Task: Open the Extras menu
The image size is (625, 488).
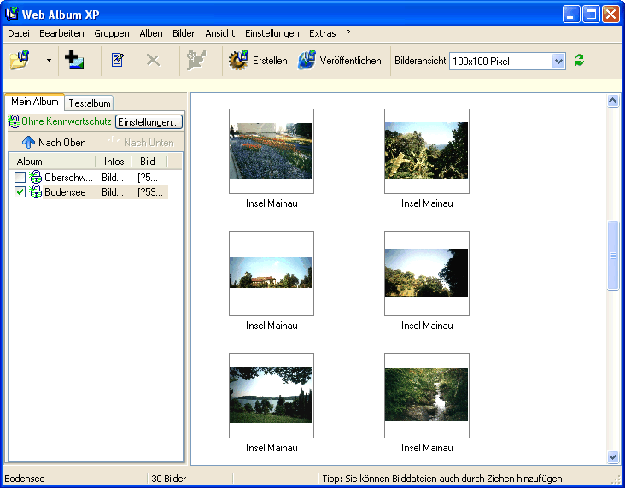Action: click(x=323, y=33)
